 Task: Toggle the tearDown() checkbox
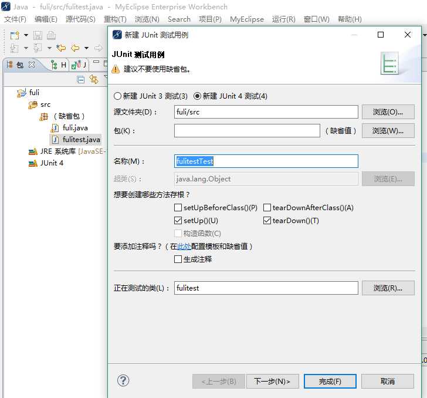[267, 221]
